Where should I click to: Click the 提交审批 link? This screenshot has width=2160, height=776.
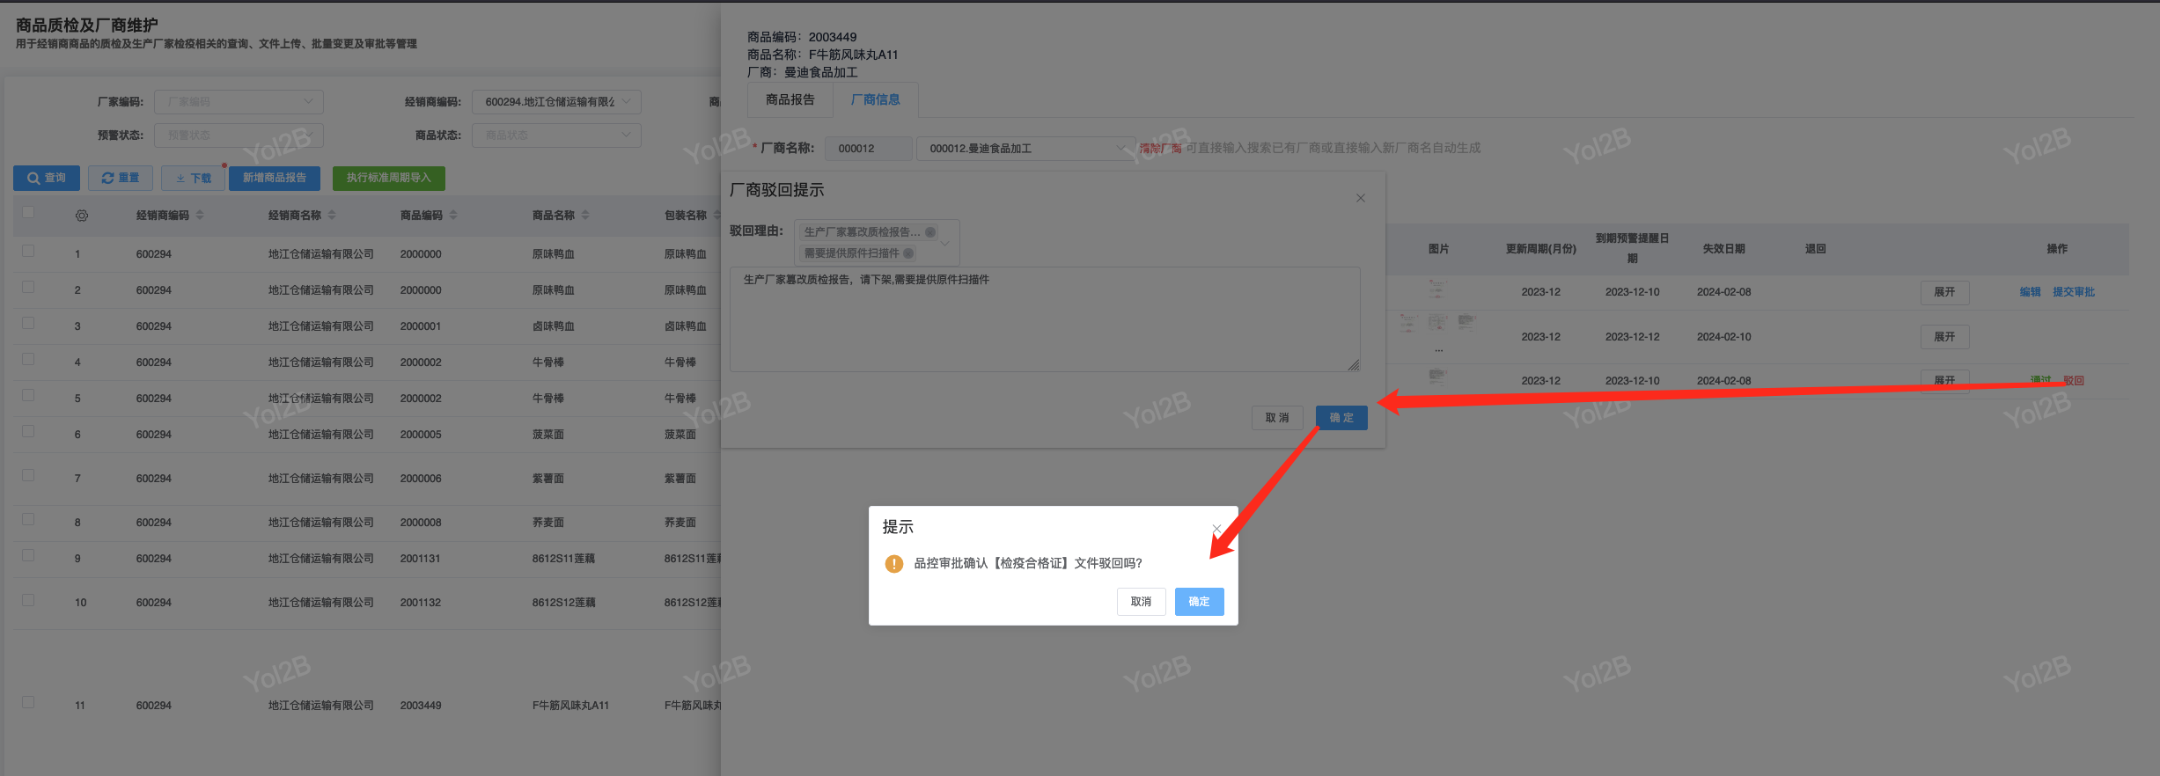2074,292
